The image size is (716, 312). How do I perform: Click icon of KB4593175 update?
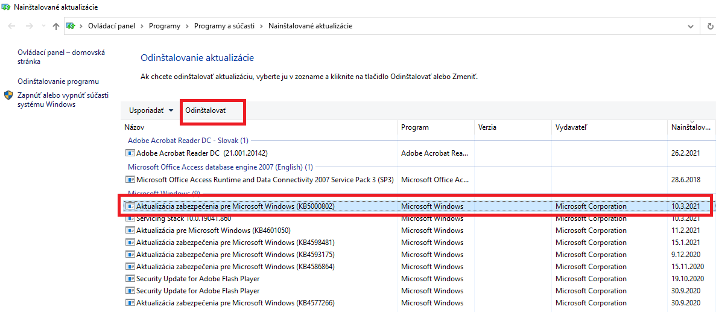[130, 254]
